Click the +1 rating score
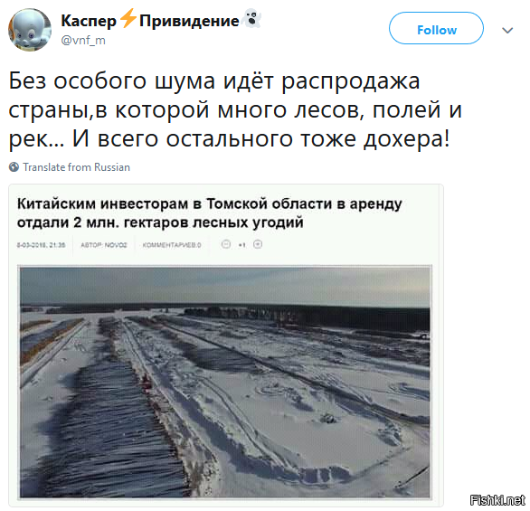Screen dimensions: 530x511 tap(241, 245)
